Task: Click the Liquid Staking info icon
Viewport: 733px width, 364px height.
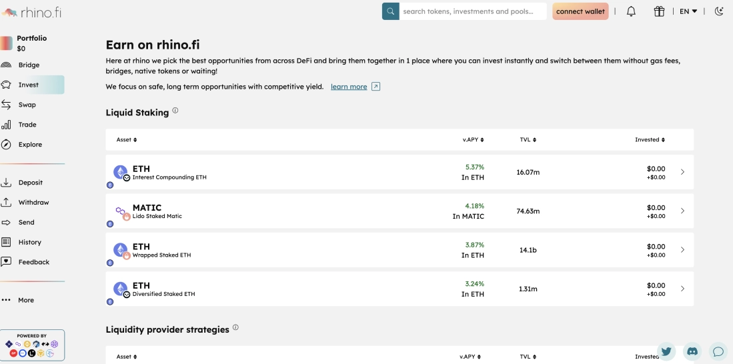Action: 175,111
